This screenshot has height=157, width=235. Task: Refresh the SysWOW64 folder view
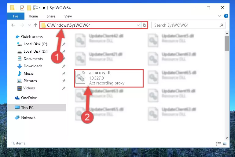click(x=144, y=25)
